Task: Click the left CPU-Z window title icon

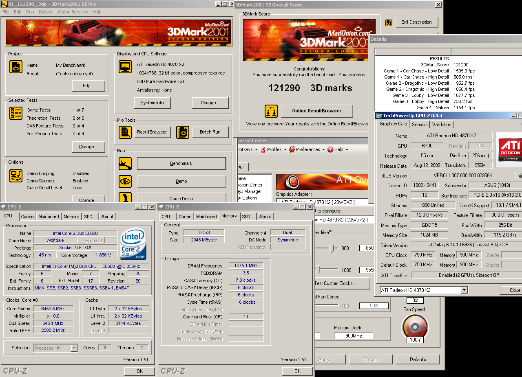Action: pos(4,207)
